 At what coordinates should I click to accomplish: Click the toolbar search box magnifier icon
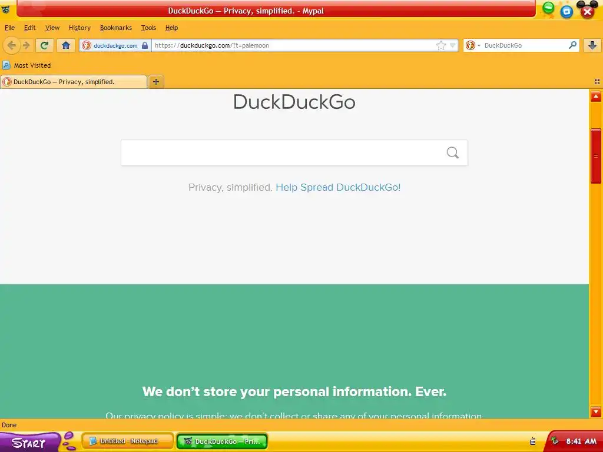pos(572,45)
